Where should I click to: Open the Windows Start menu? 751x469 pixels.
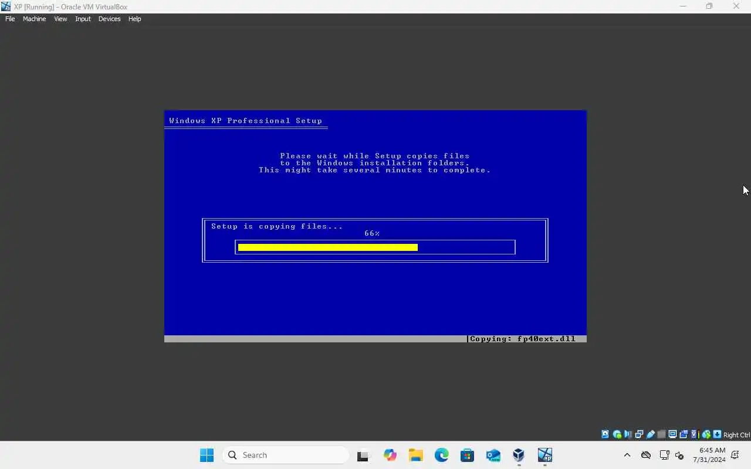(x=207, y=455)
